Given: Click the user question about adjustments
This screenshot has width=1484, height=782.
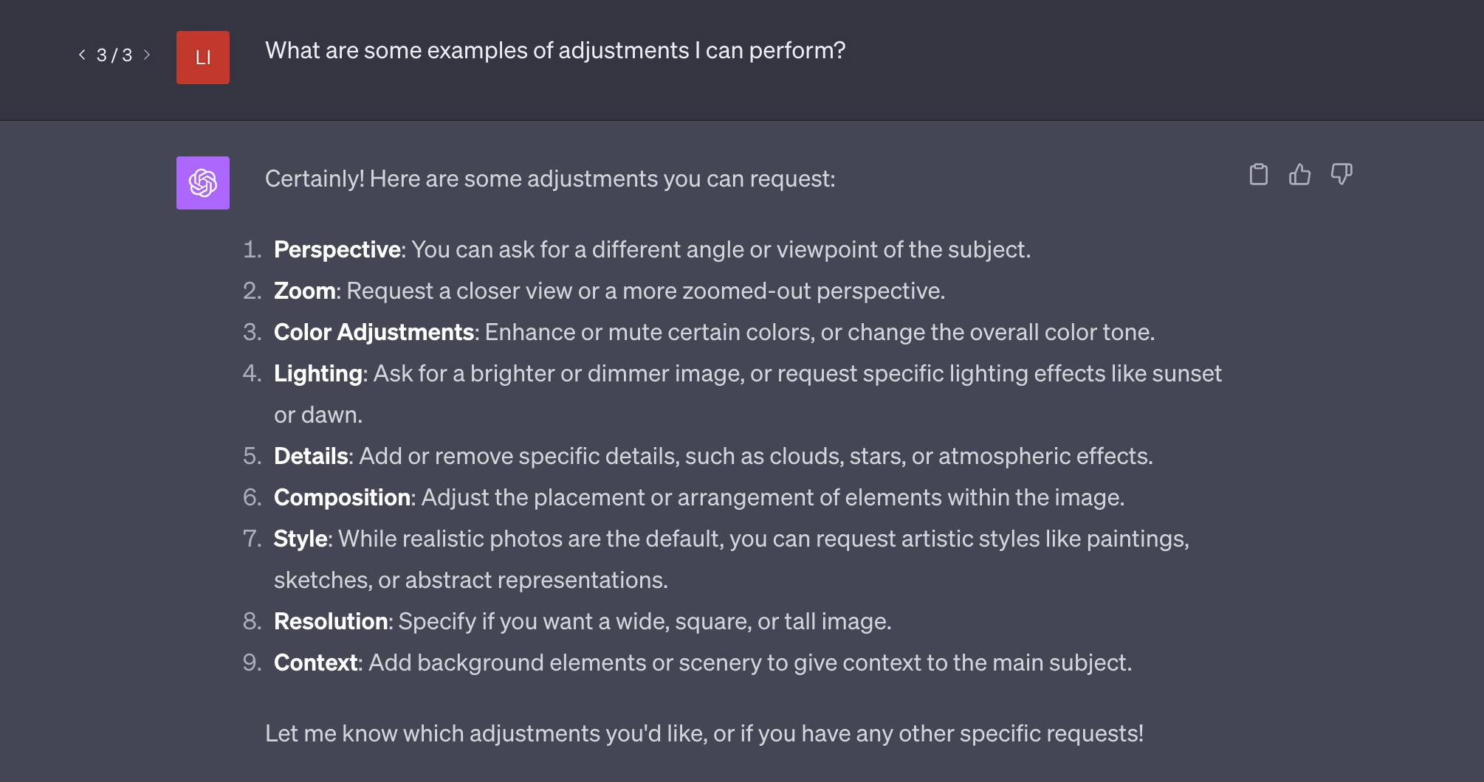Looking at the screenshot, I should coord(555,50).
